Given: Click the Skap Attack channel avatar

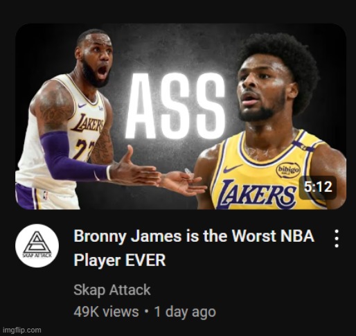Looking at the screenshot, I should click(37, 246).
